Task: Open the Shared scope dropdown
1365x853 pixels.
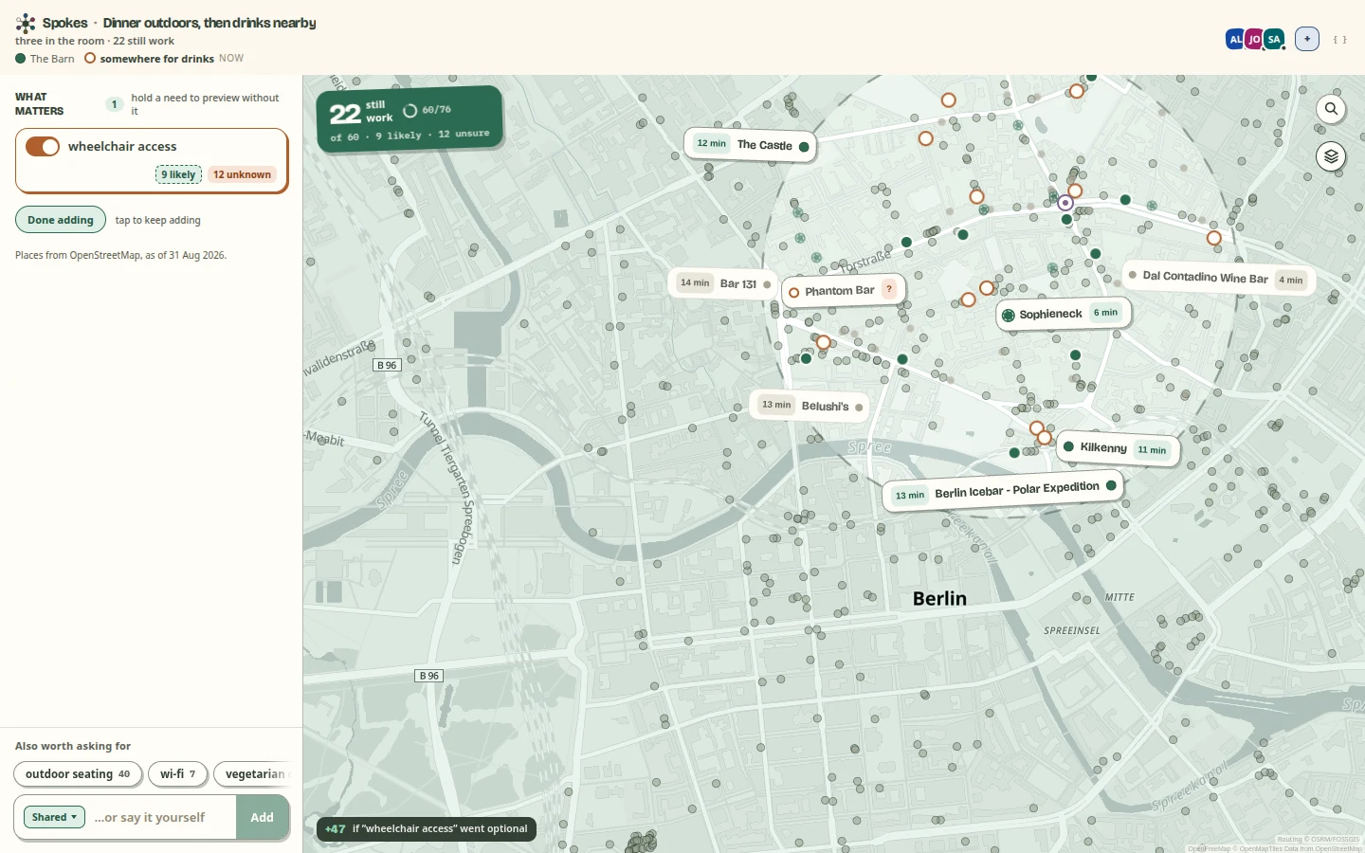Action: [x=54, y=817]
